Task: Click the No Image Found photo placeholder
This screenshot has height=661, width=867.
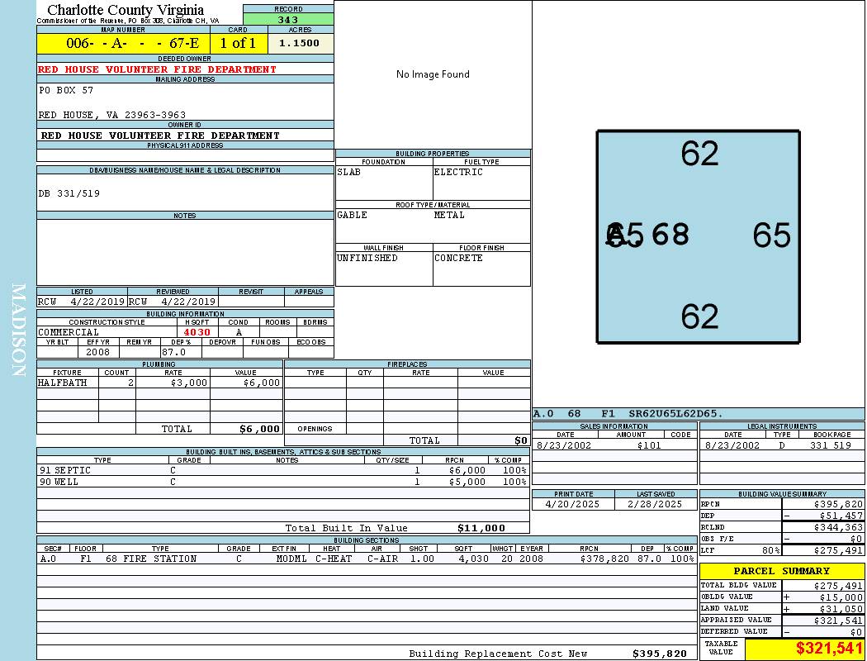Action: click(x=433, y=74)
